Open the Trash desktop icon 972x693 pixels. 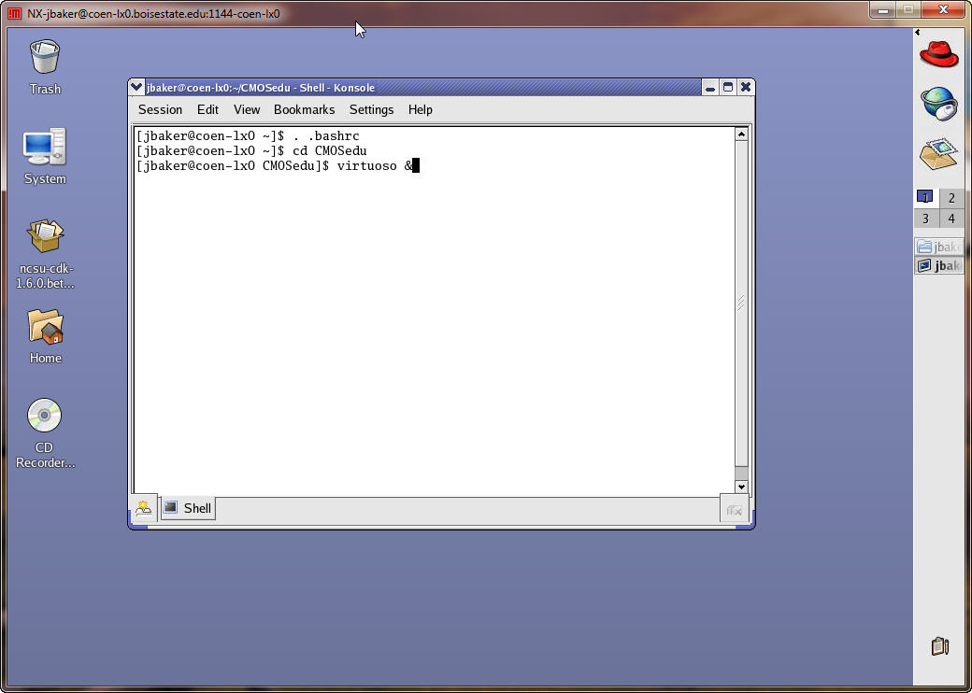45,66
